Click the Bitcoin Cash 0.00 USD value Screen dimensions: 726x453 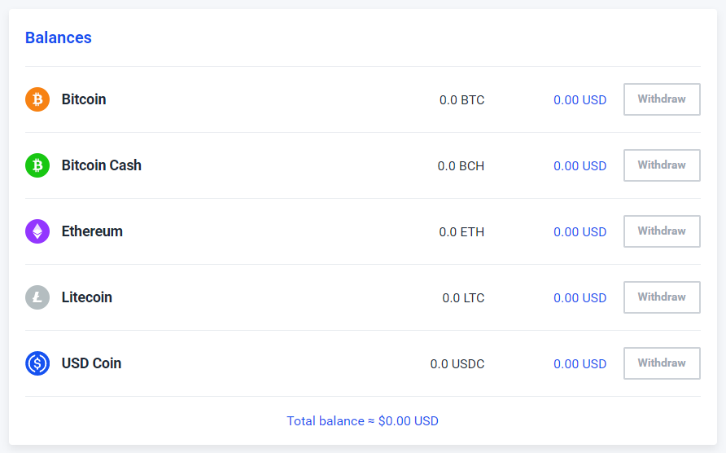tap(579, 166)
